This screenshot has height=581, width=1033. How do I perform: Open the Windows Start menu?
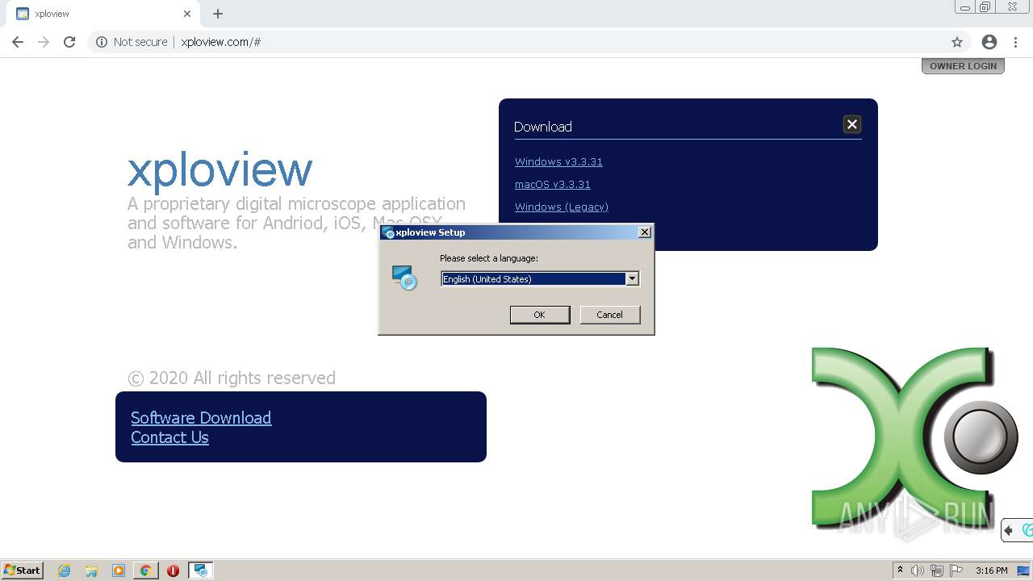tap(23, 571)
